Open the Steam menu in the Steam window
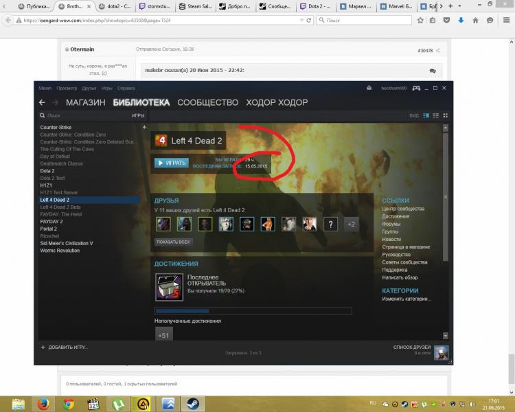This screenshot has height=412, width=515. [45, 88]
